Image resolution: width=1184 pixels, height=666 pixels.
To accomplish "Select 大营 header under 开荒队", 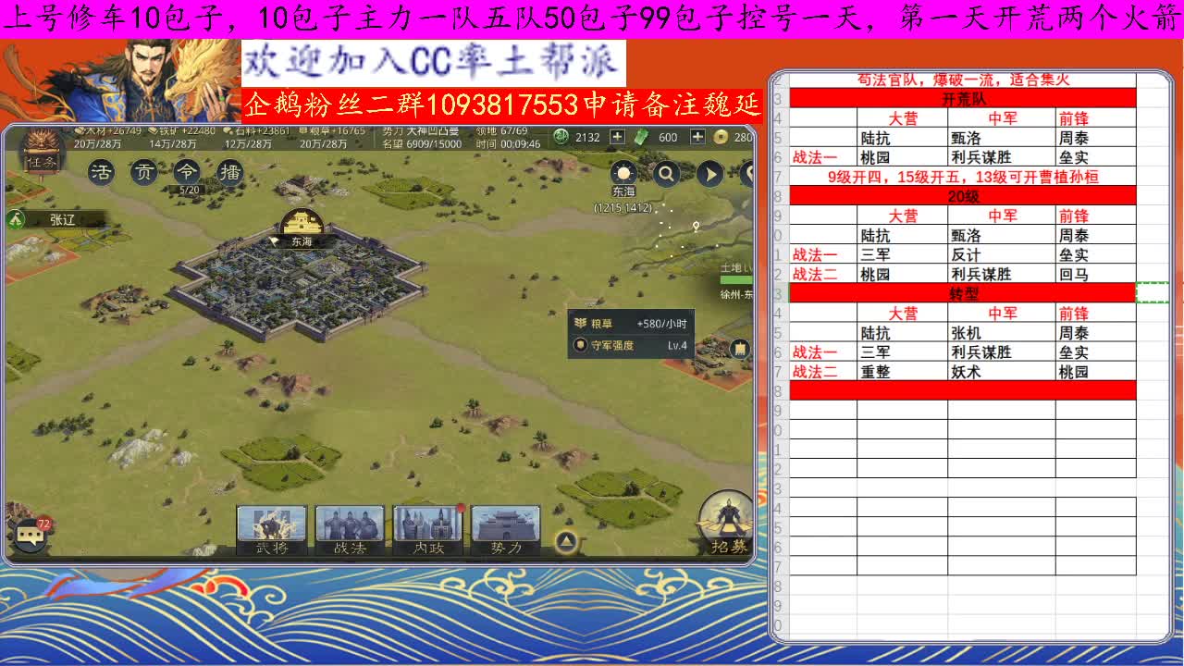I will 902,118.
